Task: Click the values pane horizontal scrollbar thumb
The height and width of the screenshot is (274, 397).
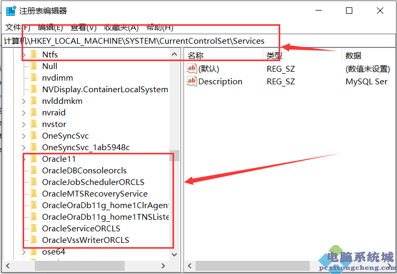Action: 252,266
